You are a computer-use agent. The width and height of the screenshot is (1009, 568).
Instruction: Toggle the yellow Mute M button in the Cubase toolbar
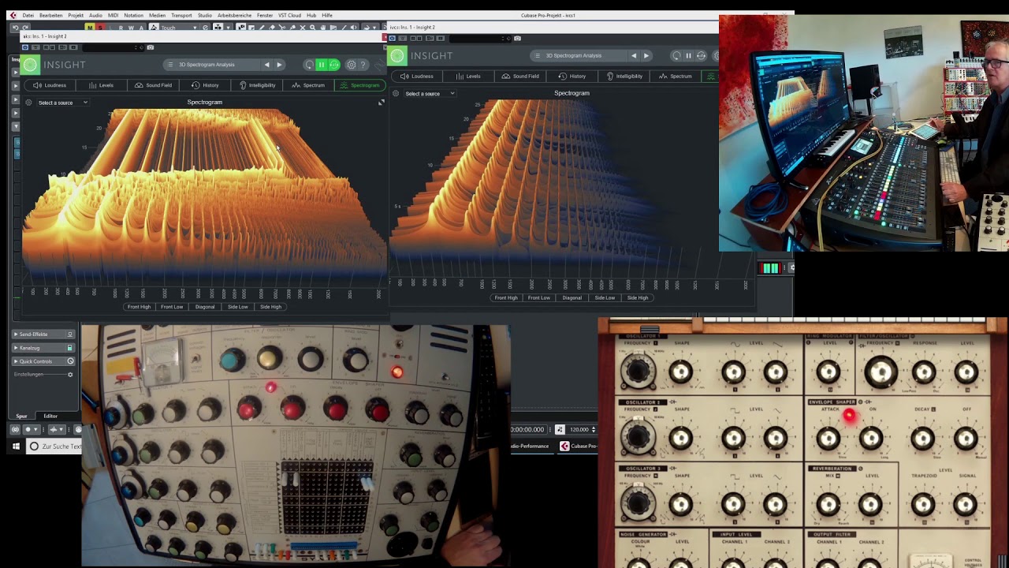click(90, 28)
